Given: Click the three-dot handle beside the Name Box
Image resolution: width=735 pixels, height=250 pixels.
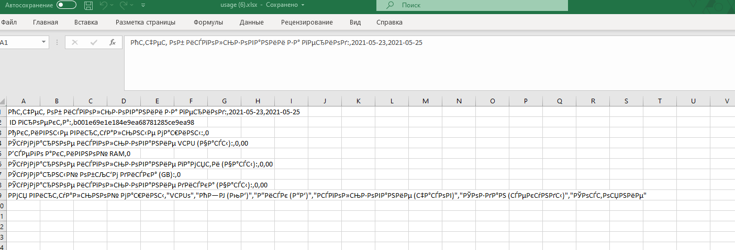Looking at the screenshot, I should 57,42.
